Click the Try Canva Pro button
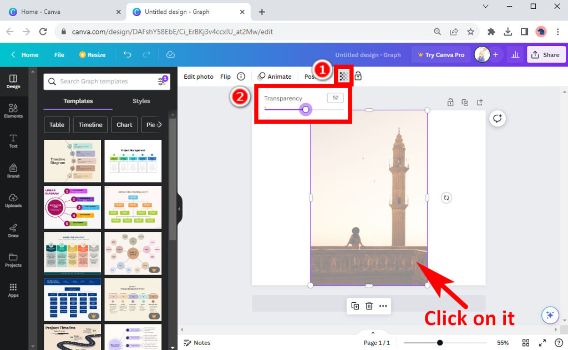The image size is (568, 350). coord(442,55)
